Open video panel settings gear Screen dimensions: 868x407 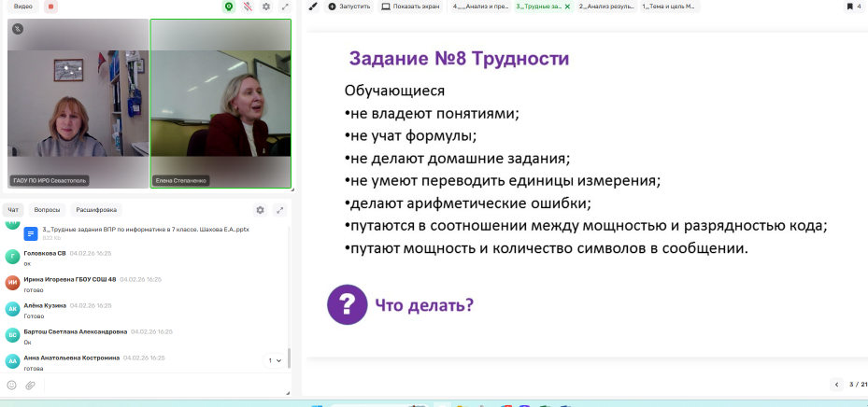(266, 7)
